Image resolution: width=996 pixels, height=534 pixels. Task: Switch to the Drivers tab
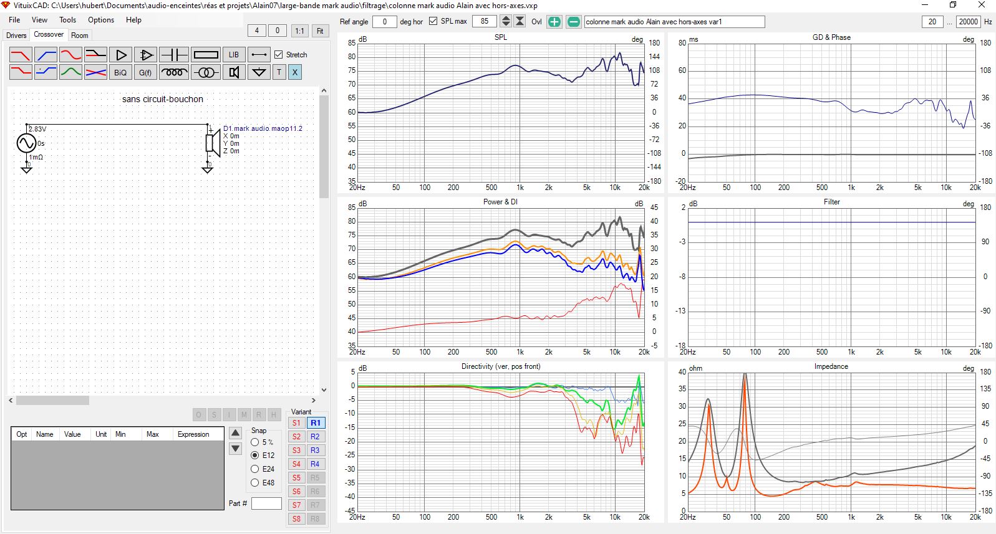pos(16,36)
